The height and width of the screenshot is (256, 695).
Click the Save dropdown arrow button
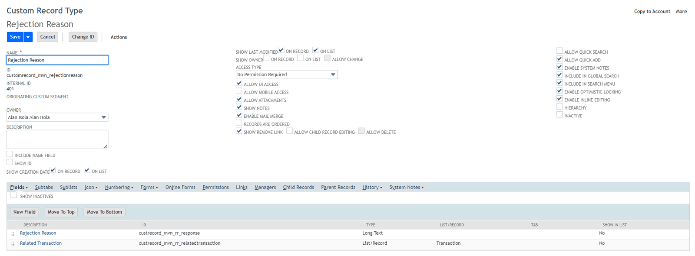coord(28,37)
